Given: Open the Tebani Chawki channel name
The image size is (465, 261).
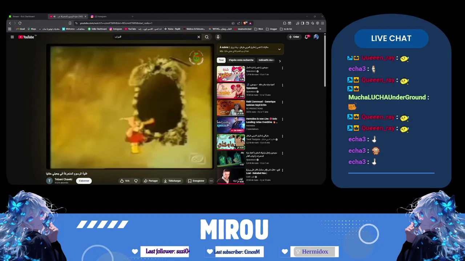Looking at the screenshot, I should click(x=63, y=179).
